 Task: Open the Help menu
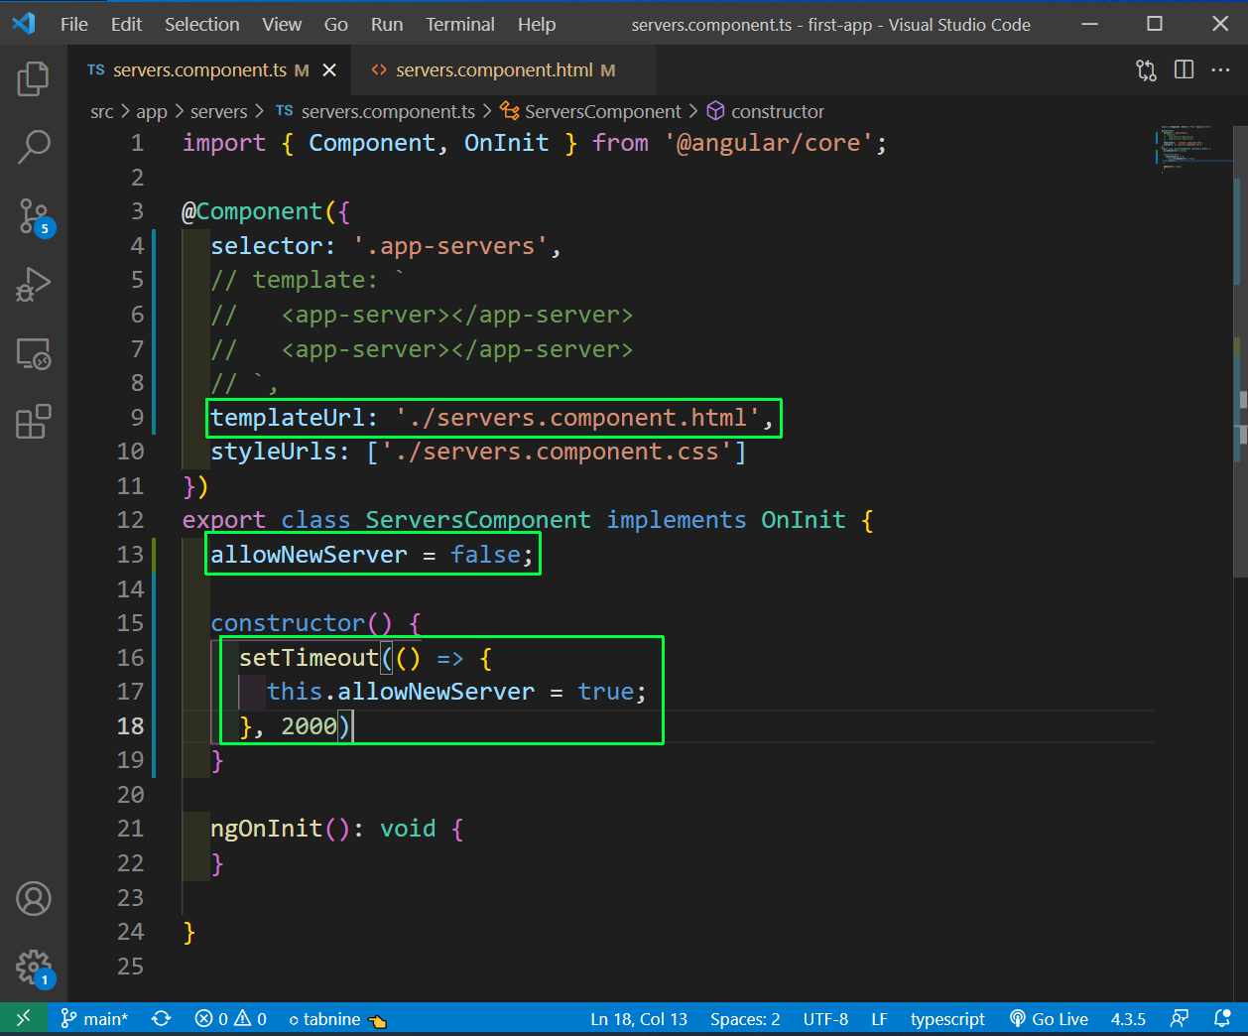click(x=537, y=25)
